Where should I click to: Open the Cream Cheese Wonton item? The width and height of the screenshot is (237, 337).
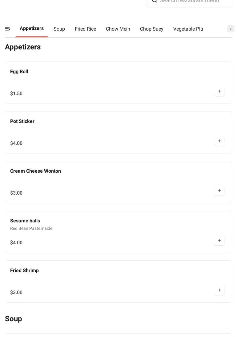click(35, 171)
